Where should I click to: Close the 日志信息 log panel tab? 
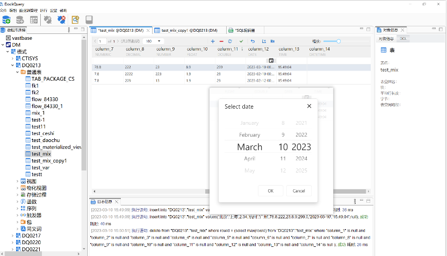[x=117, y=202]
